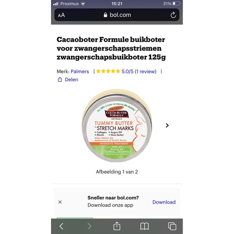Tap the battery indicator in status bar
Screen dimensions: 234x234
coord(177,4)
